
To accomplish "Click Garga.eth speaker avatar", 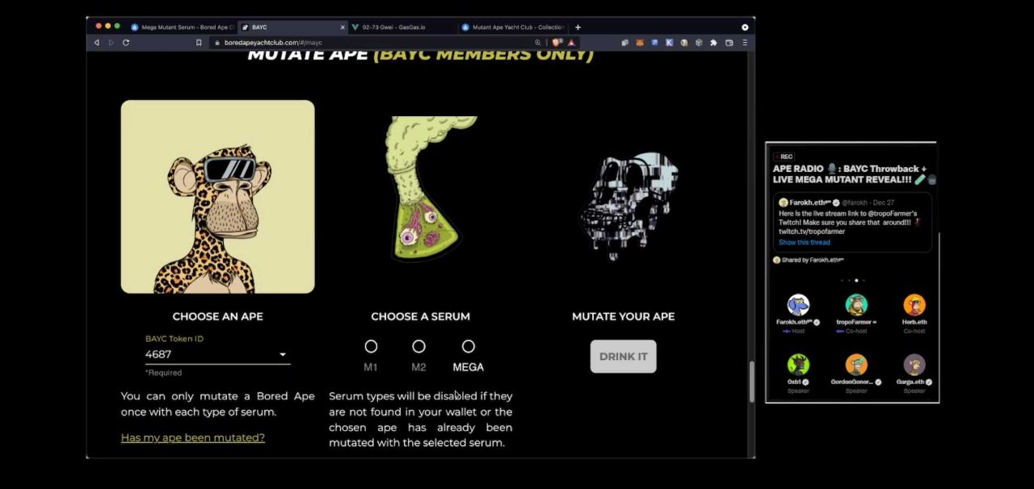I will click(914, 364).
